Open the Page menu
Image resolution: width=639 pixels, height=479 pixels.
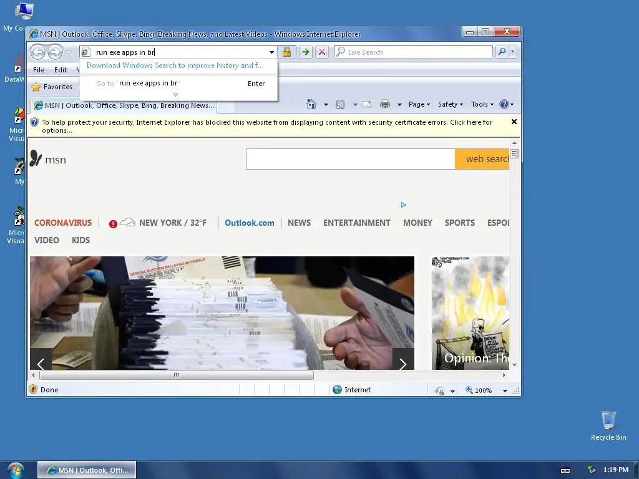[419, 104]
